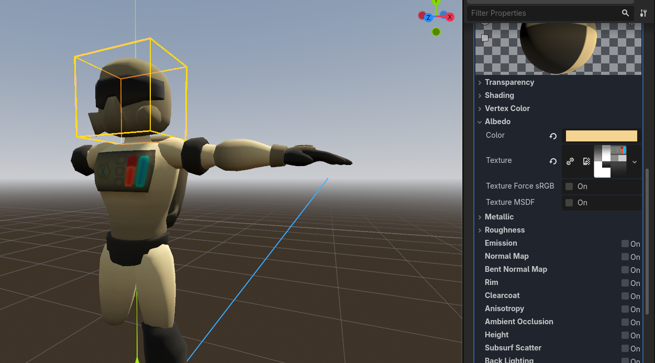Screen dimensions: 655x363
Task: Click the texture edit icon next to thumbnail
Action: [x=586, y=161]
